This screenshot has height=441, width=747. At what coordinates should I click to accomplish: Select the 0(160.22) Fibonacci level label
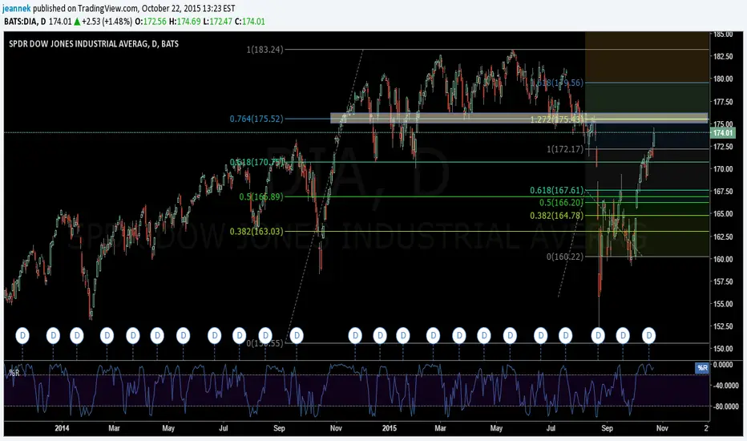565,257
